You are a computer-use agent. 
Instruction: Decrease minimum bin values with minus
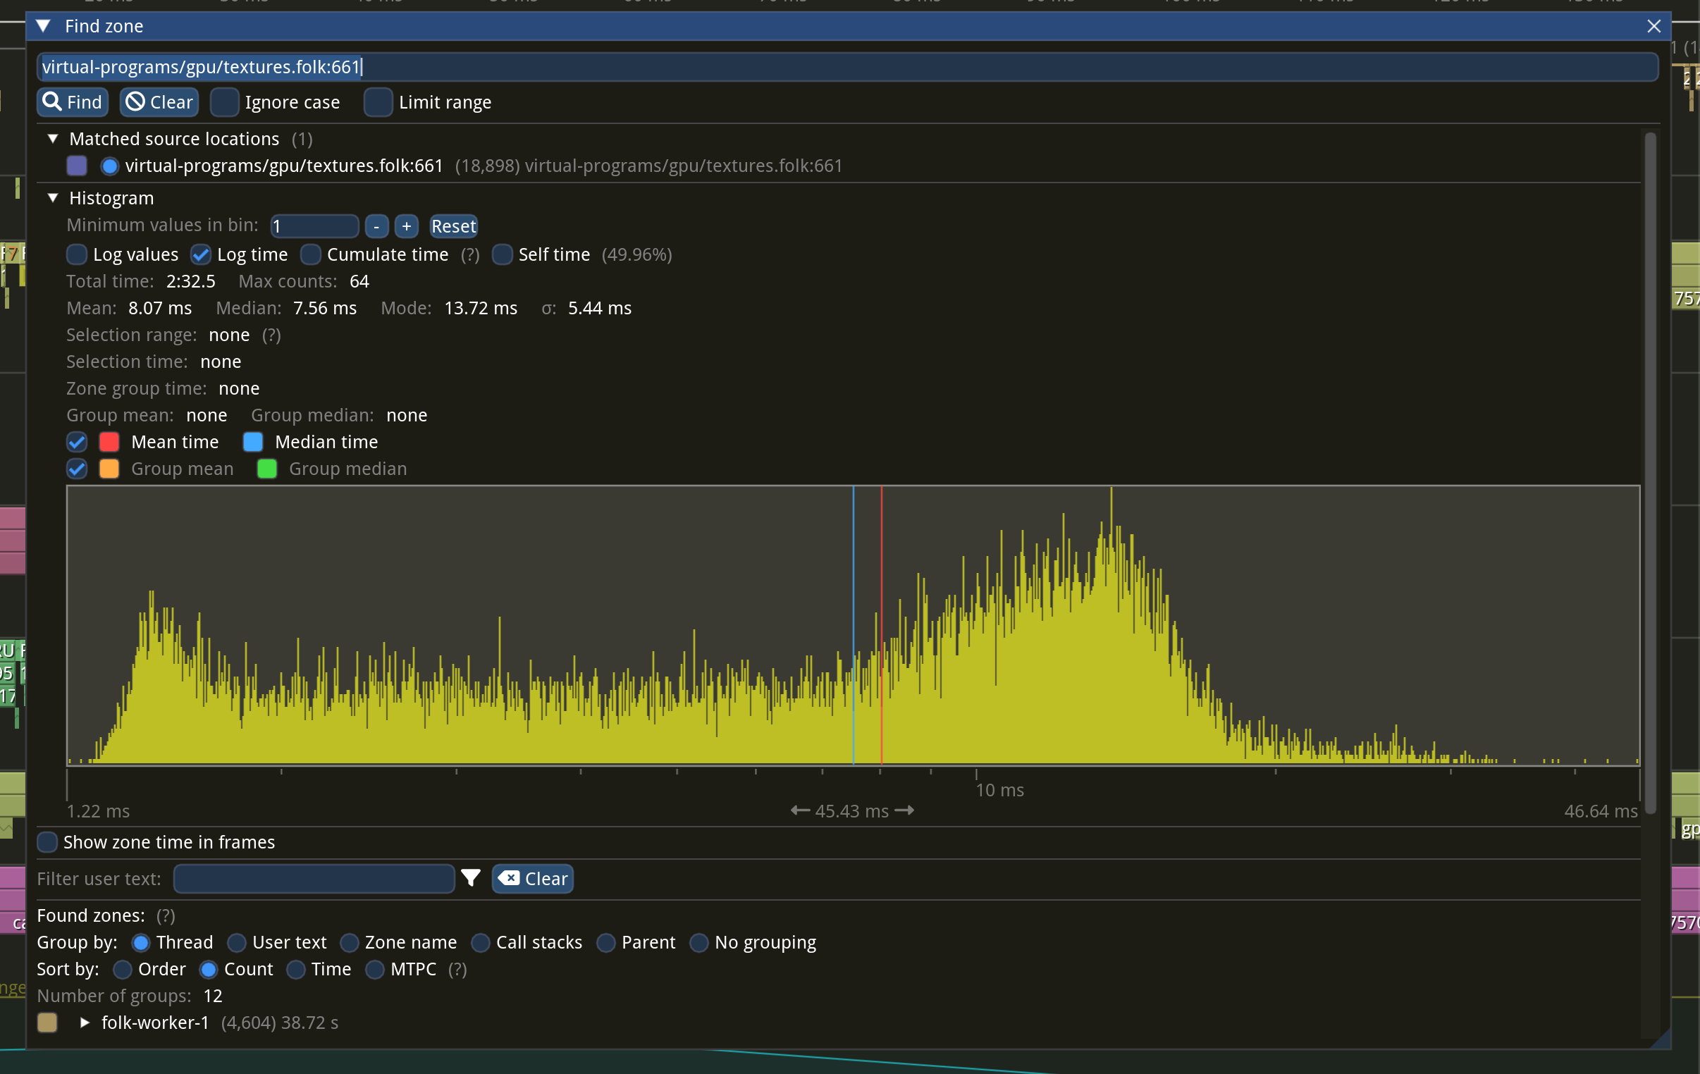(376, 226)
